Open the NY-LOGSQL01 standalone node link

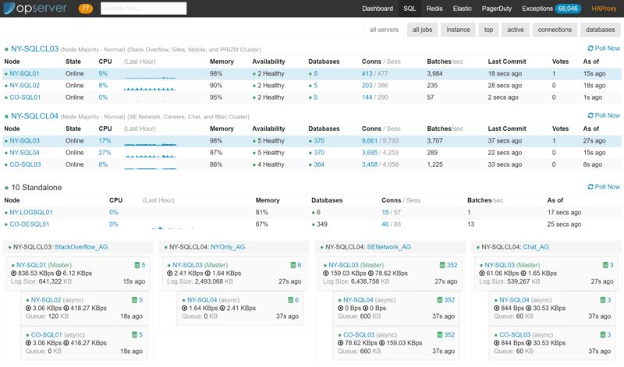[x=30, y=212]
